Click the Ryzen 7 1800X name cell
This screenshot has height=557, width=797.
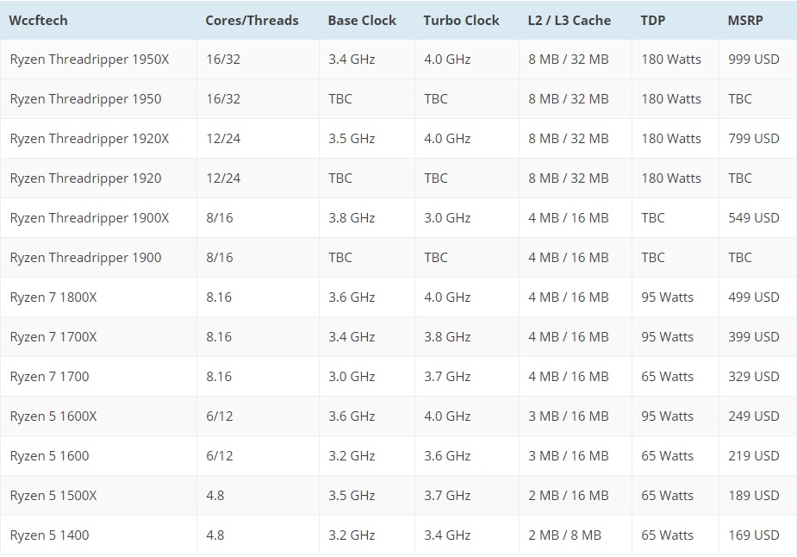(53, 297)
